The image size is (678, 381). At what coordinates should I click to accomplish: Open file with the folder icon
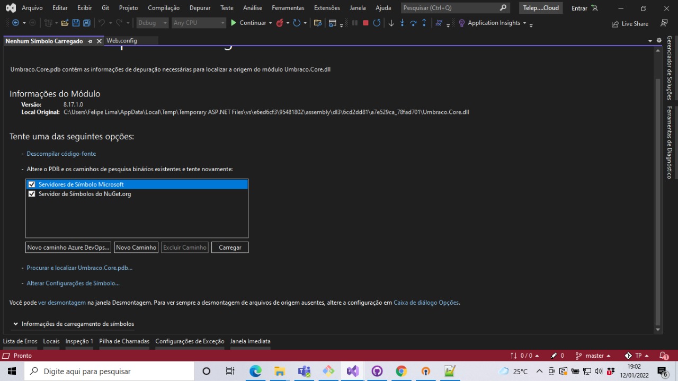[x=65, y=23]
